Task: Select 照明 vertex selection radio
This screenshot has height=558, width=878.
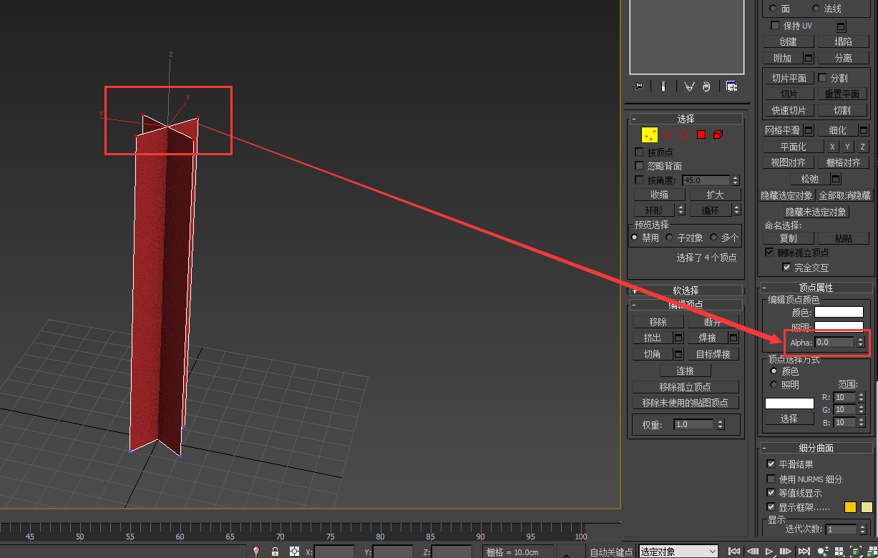Action: (x=774, y=385)
